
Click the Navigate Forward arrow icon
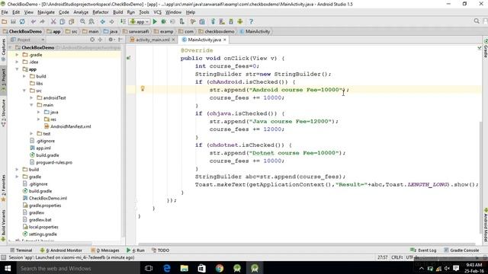coord(111,21)
